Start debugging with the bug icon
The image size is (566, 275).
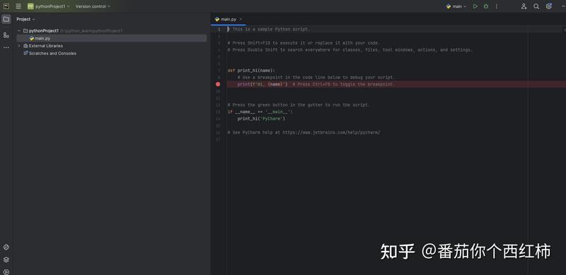(x=486, y=6)
